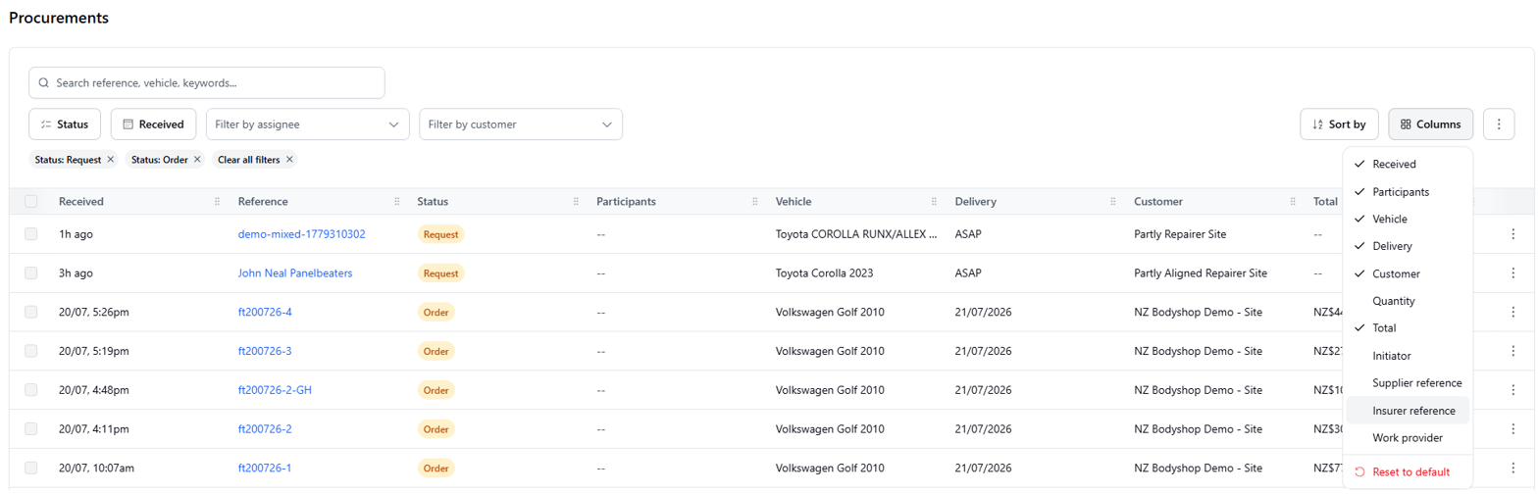Viewport: 1538px width, 494px height.
Task: Click the Partly Aligned Repairer Site cell
Action: pos(1201,273)
